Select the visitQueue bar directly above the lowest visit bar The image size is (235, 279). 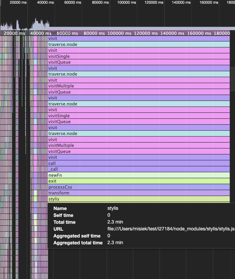(x=139, y=151)
